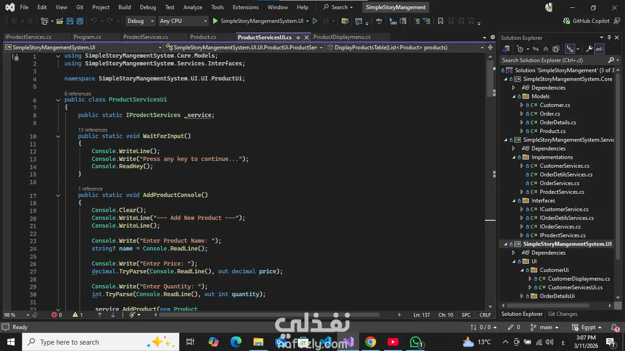Click the Solution Explorer pending changes filter clock icon
The width and height of the screenshot is (625, 351).
tap(520, 49)
